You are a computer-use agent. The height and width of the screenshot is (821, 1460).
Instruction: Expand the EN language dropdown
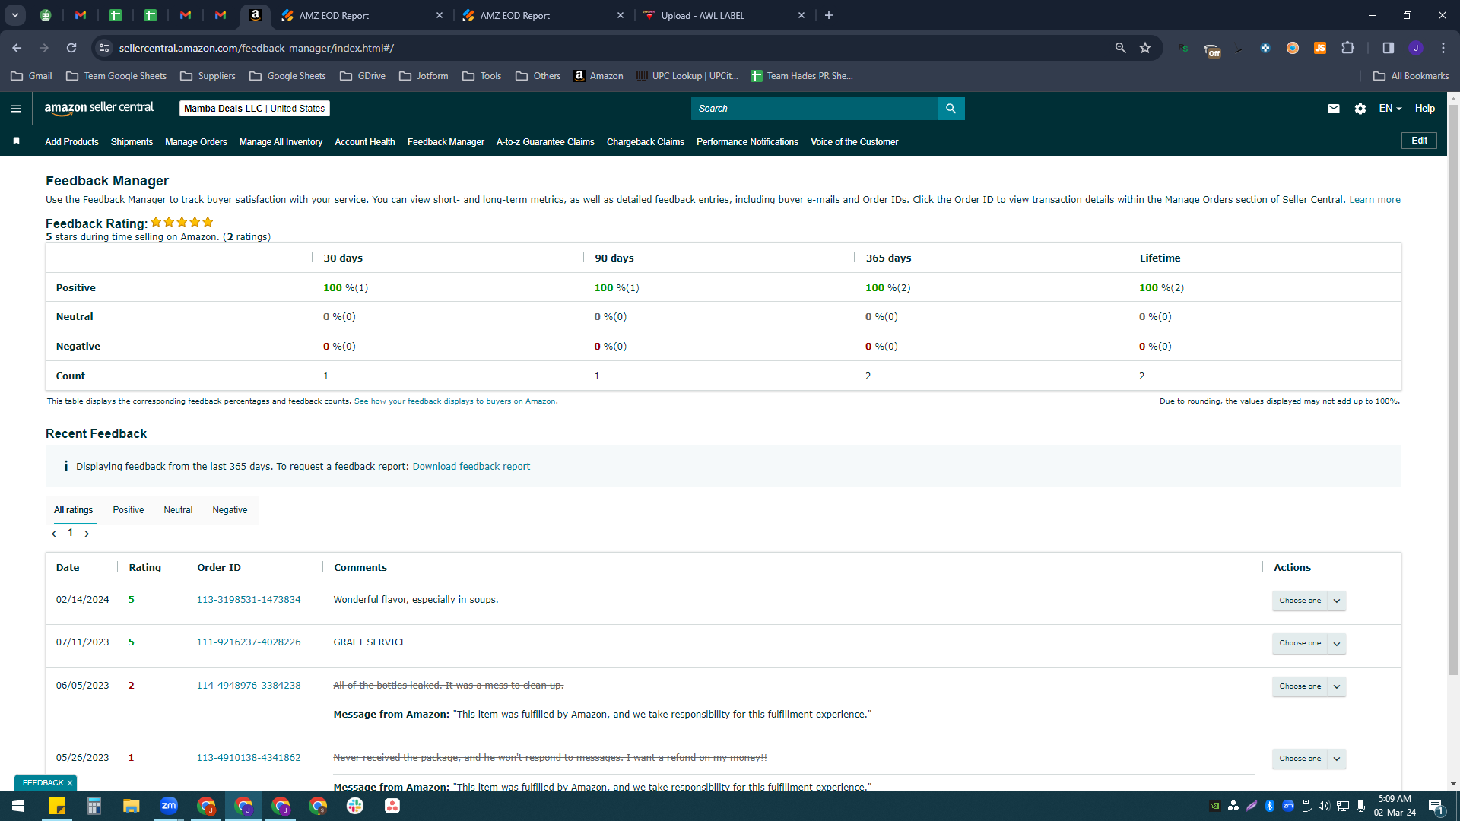[1390, 109]
